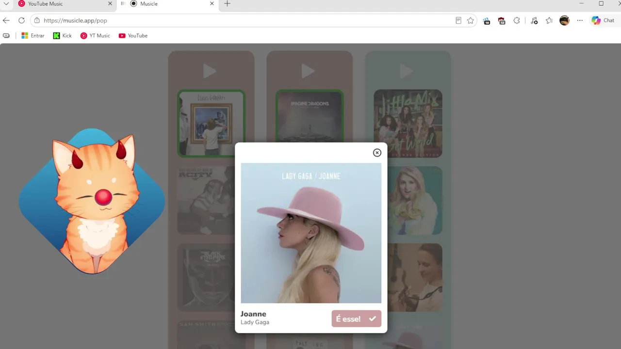Confirm guess with the "É esse!" button

click(x=356, y=318)
